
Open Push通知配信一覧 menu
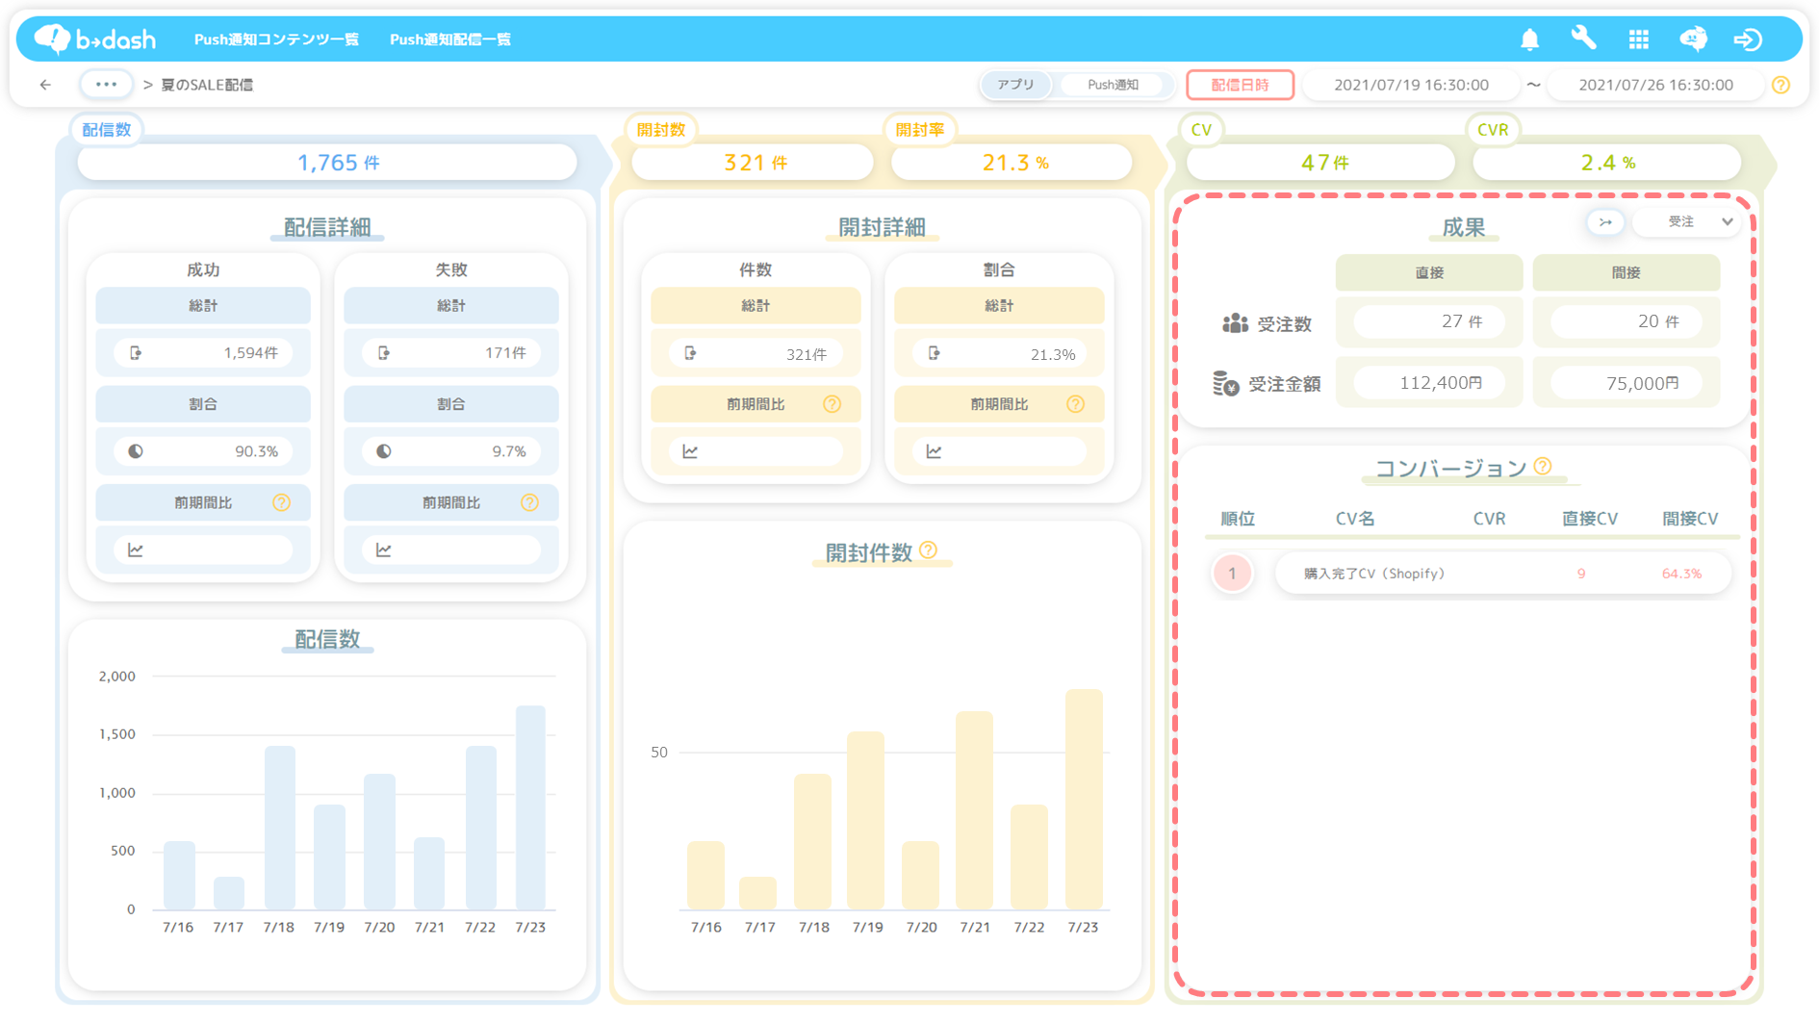450,39
